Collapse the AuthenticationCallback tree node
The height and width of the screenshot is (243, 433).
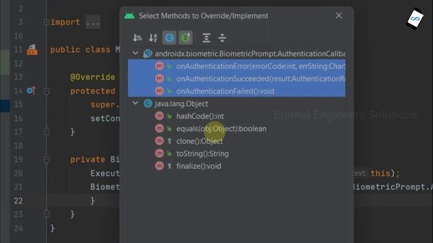point(135,53)
